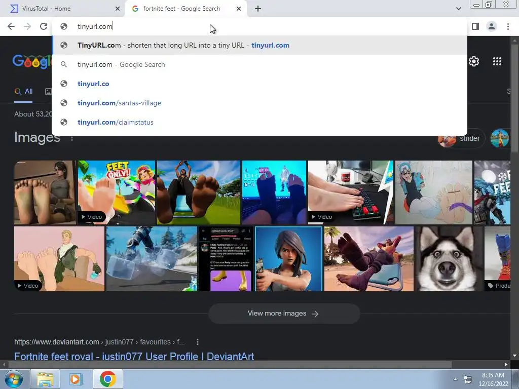Click the Chrome taskbar icon
The height and width of the screenshot is (389, 519).
[x=107, y=379]
